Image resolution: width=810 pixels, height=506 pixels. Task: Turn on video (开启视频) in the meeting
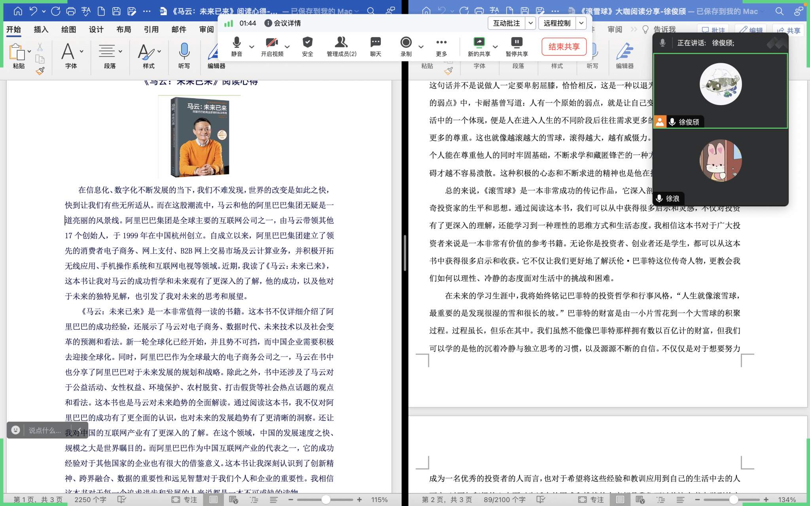pos(272,46)
